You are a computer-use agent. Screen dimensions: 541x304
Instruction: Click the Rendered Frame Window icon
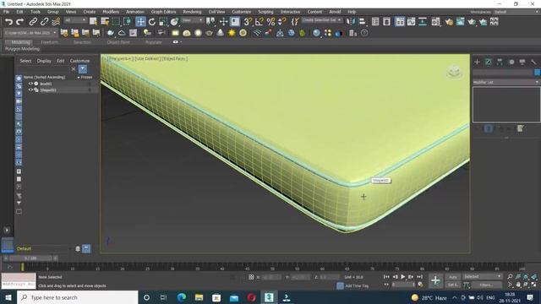[x=460, y=22]
